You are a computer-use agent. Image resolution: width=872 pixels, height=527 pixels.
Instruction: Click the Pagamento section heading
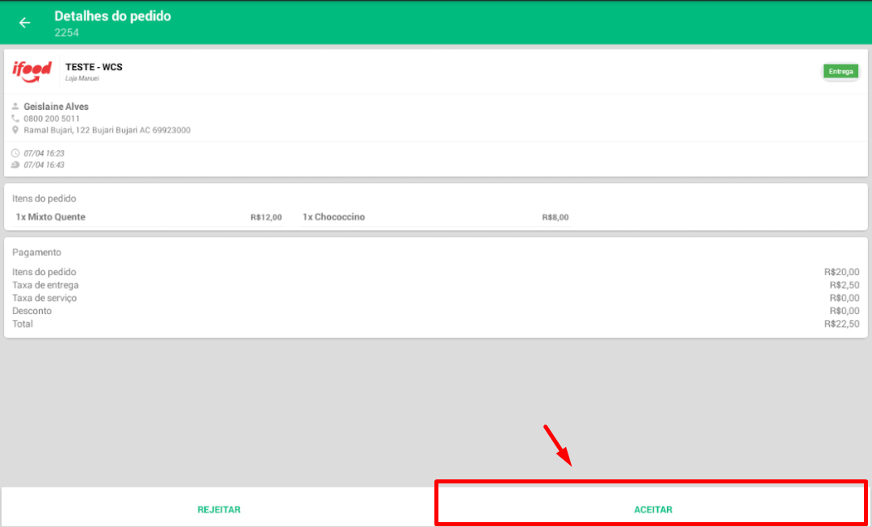[36, 253]
